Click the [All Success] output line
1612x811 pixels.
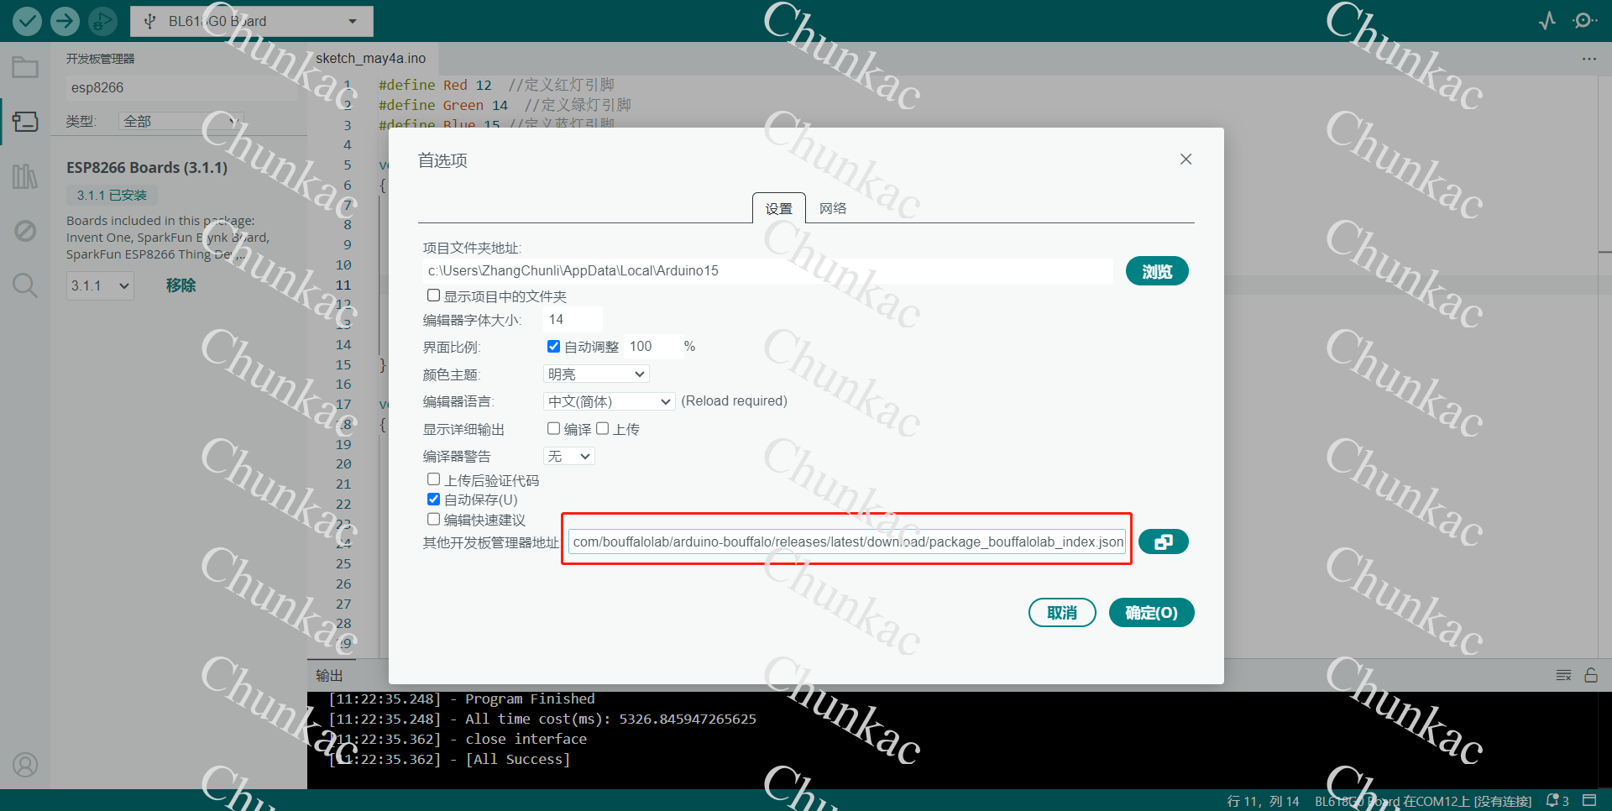click(x=449, y=759)
